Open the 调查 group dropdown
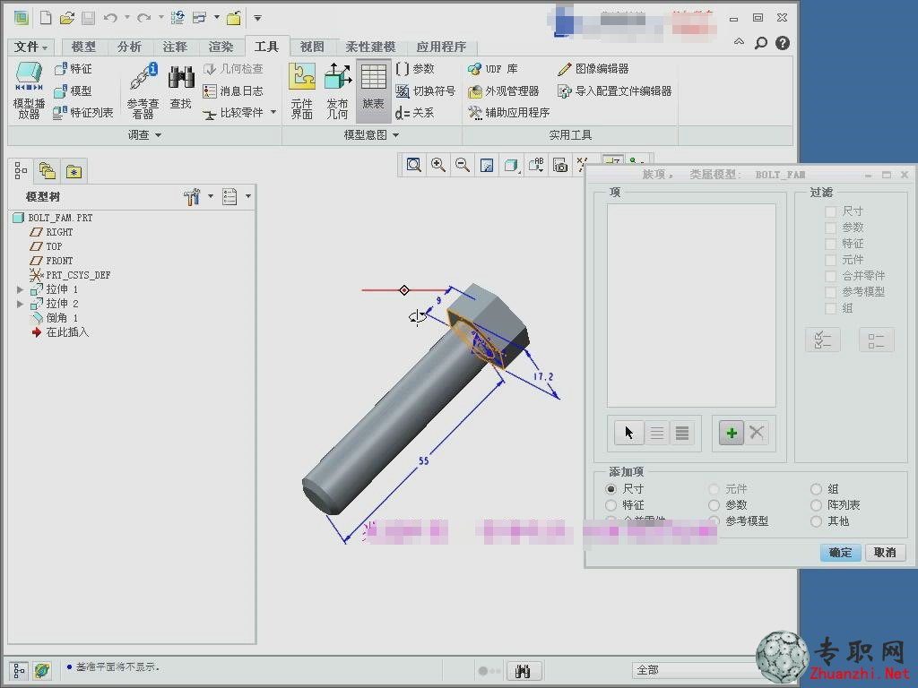Viewport: 918px width, 688px height. pos(144,135)
